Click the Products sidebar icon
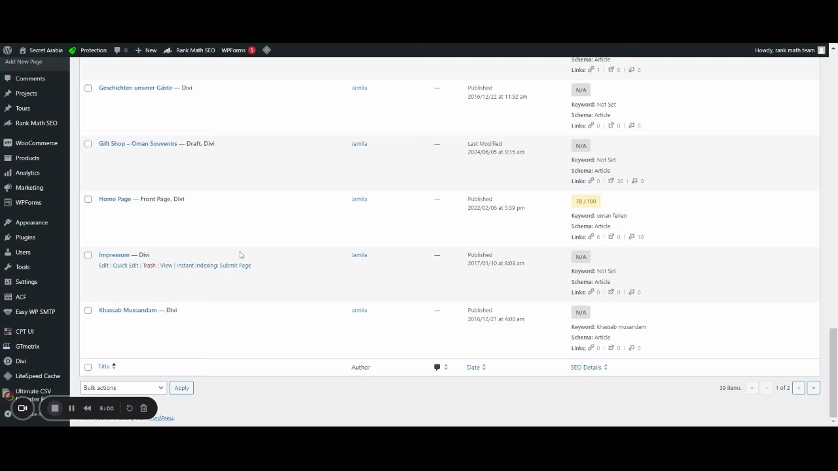838x471 pixels. pos(8,158)
